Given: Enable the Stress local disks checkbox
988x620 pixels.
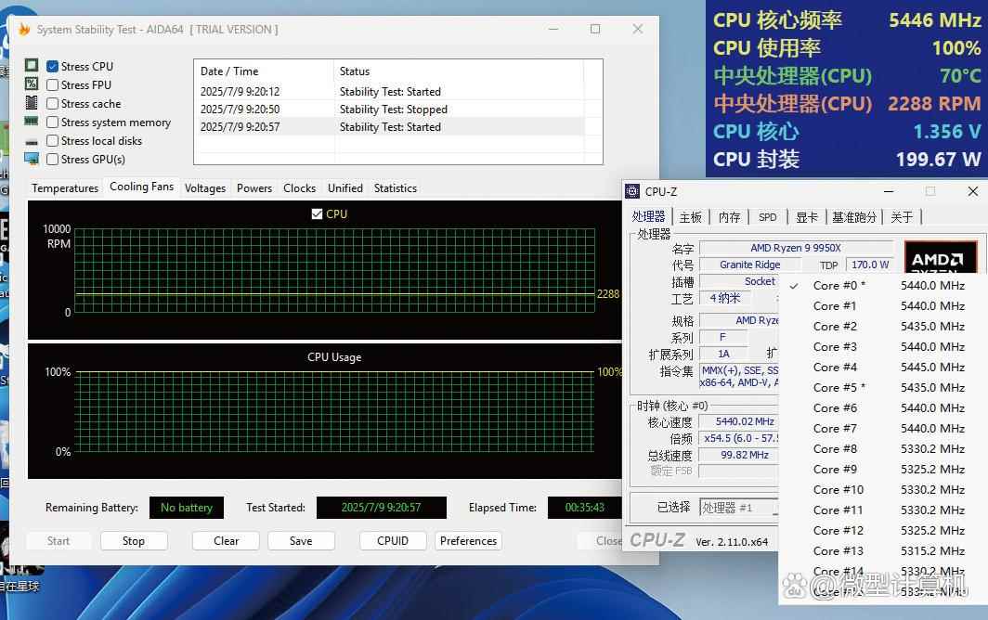Looking at the screenshot, I should pos(53,140).
